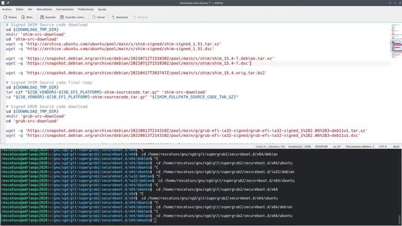Open the Marcadores menu
This screenshot has height=226, width=402.
tap(44, 9)
